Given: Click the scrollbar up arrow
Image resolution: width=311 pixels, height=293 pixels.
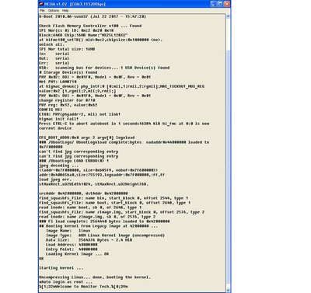Looking at the screenshot, I should coord(228,16).
